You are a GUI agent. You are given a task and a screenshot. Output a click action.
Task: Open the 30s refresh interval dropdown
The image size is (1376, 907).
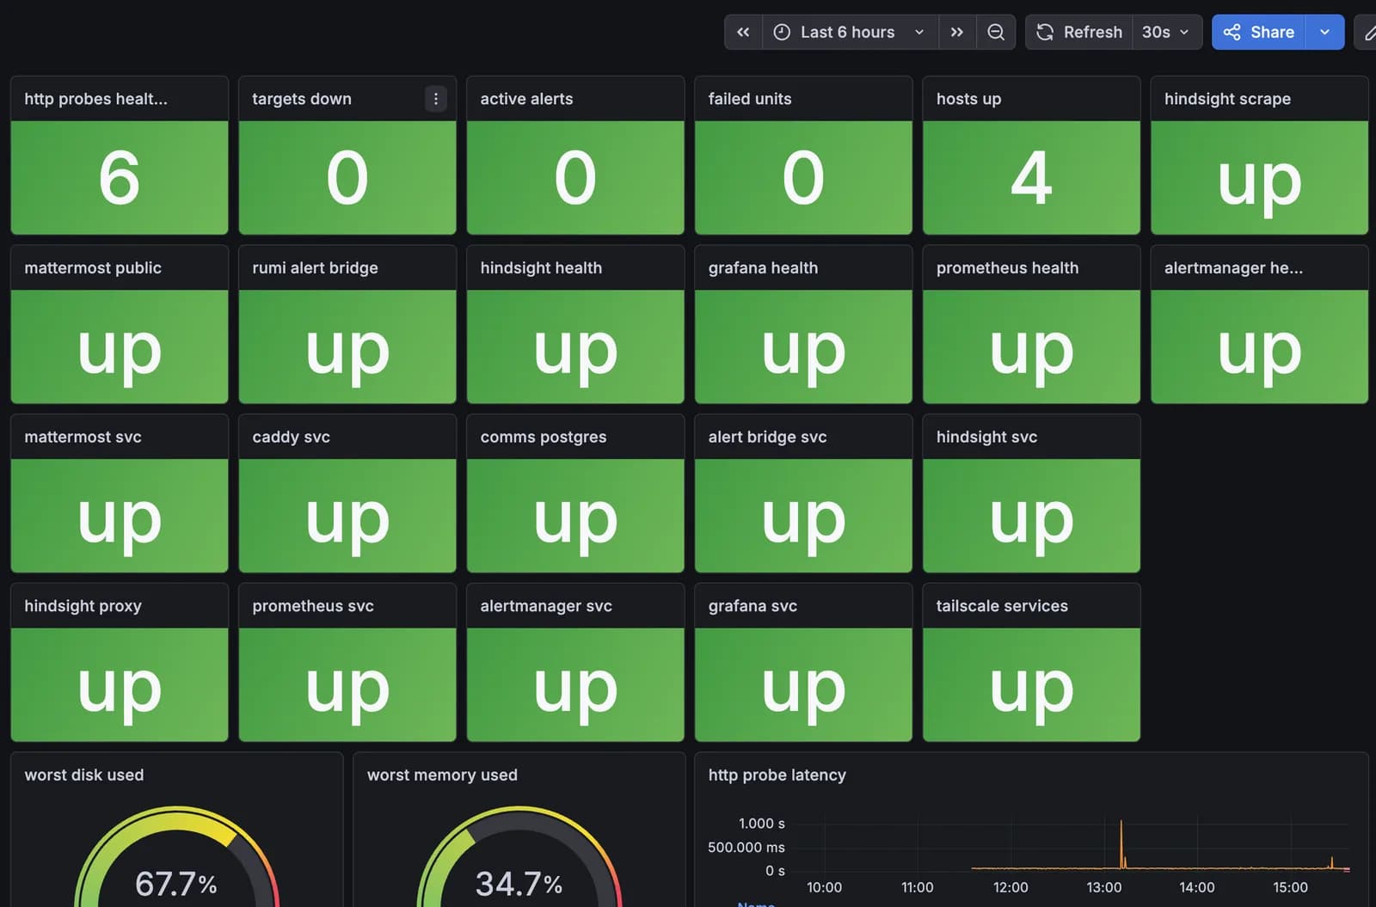click(x=1166, y=32)
